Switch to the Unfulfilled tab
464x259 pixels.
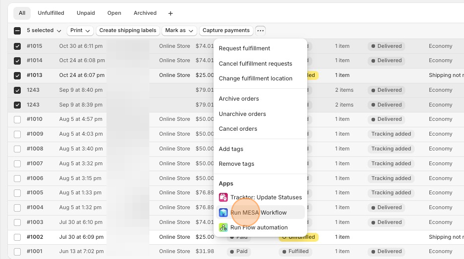pos(51,13)
